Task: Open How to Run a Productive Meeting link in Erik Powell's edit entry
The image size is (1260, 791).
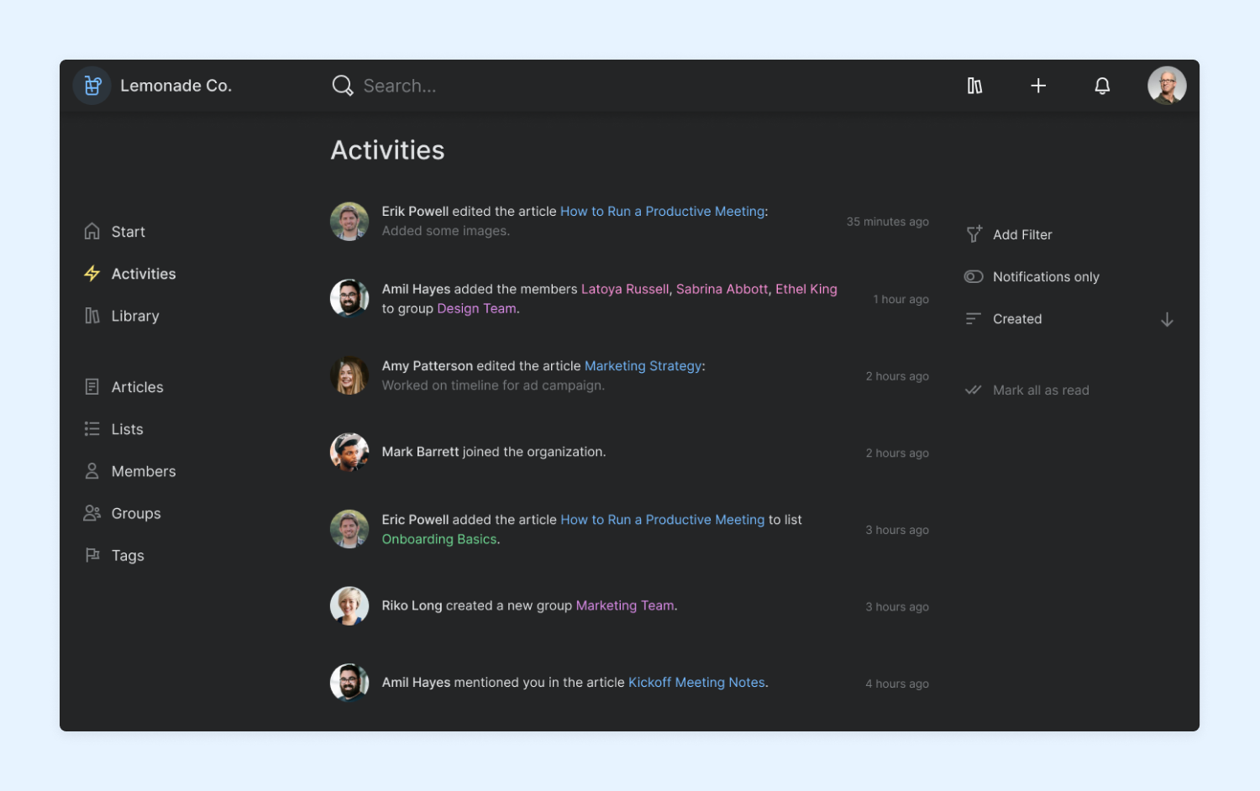Action: click(663, 212)
